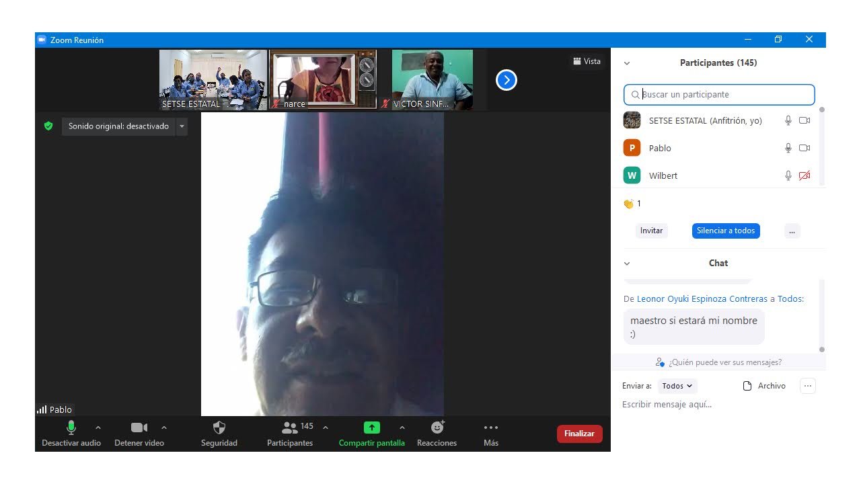Open the participants more options button
Viewport: 861px width, 484px height.
coord(792,231)
